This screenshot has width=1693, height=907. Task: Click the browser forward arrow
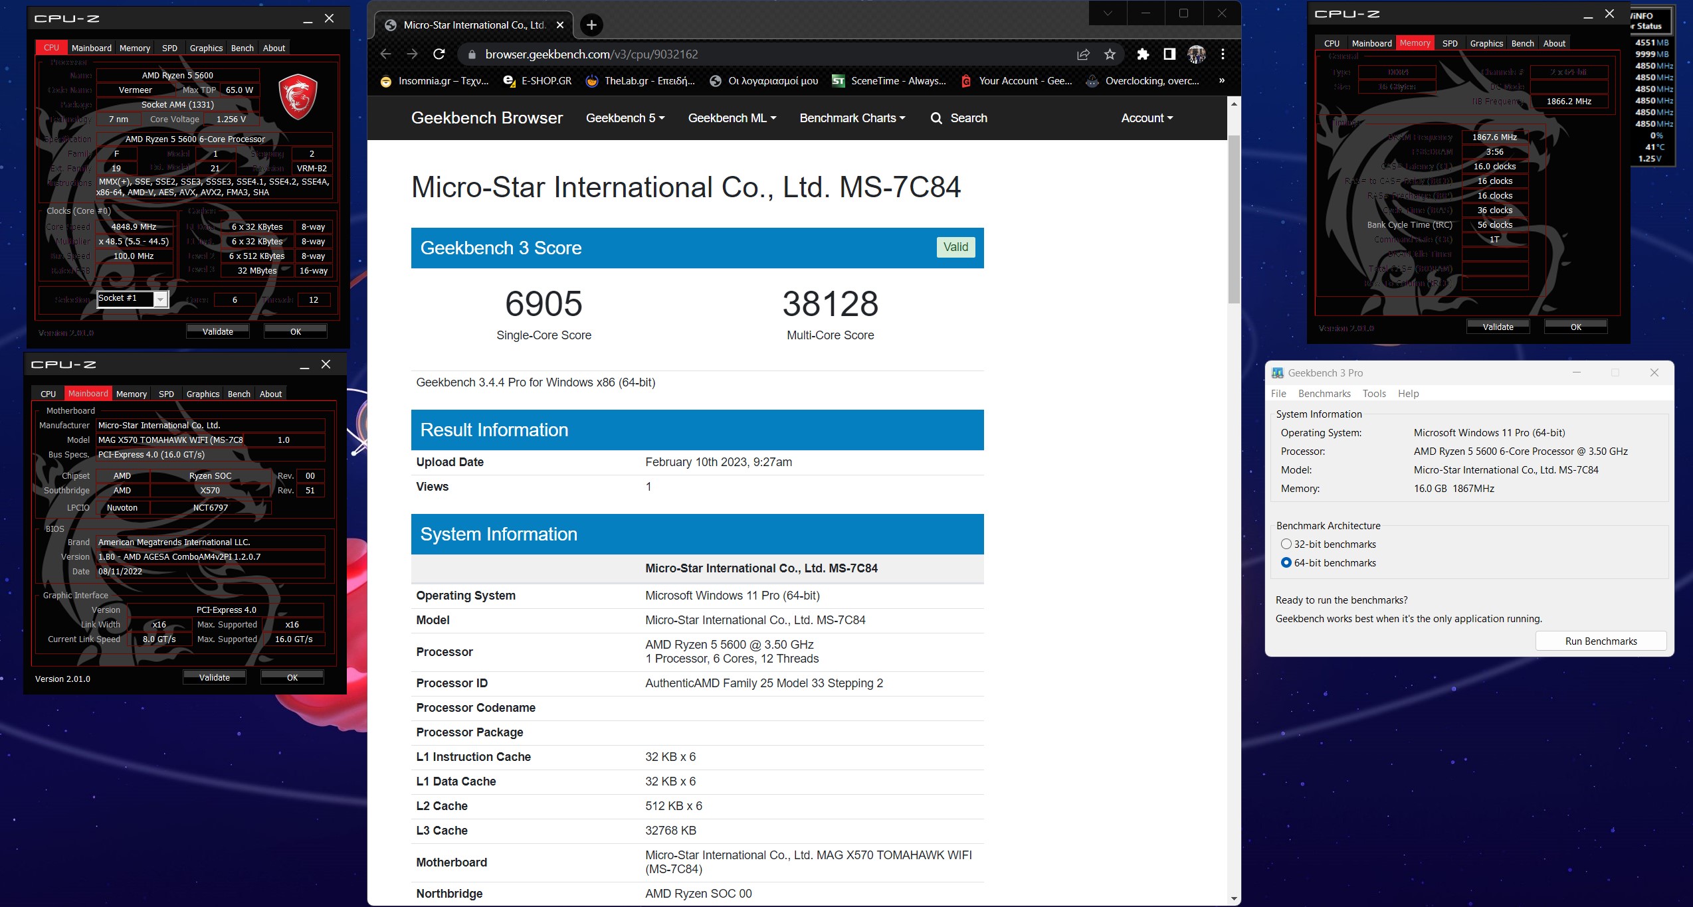pyautogui.click(x=412, y=54)
